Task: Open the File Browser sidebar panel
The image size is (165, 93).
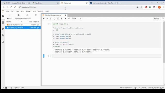Action: pyautogui.click(x=3, y=16)
